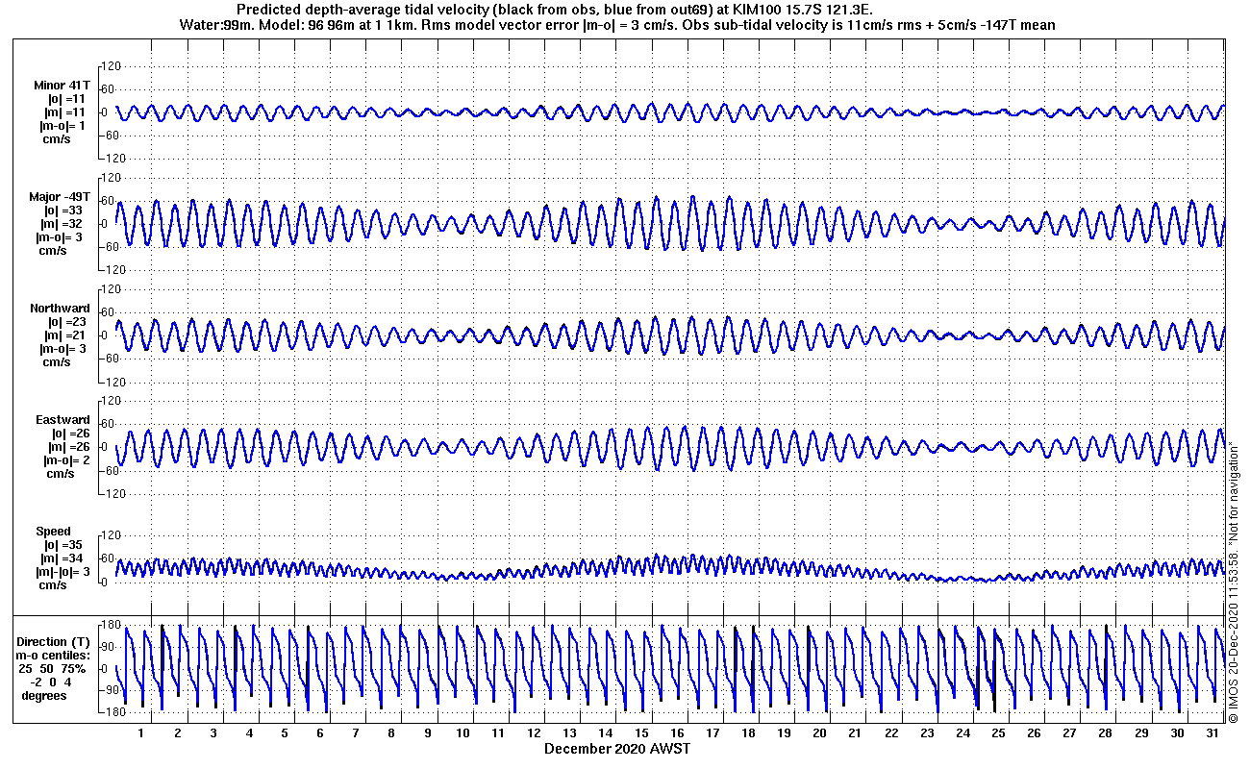Click day '24' on the date axis
The image size is (1250, 769).
click(962, 733)
